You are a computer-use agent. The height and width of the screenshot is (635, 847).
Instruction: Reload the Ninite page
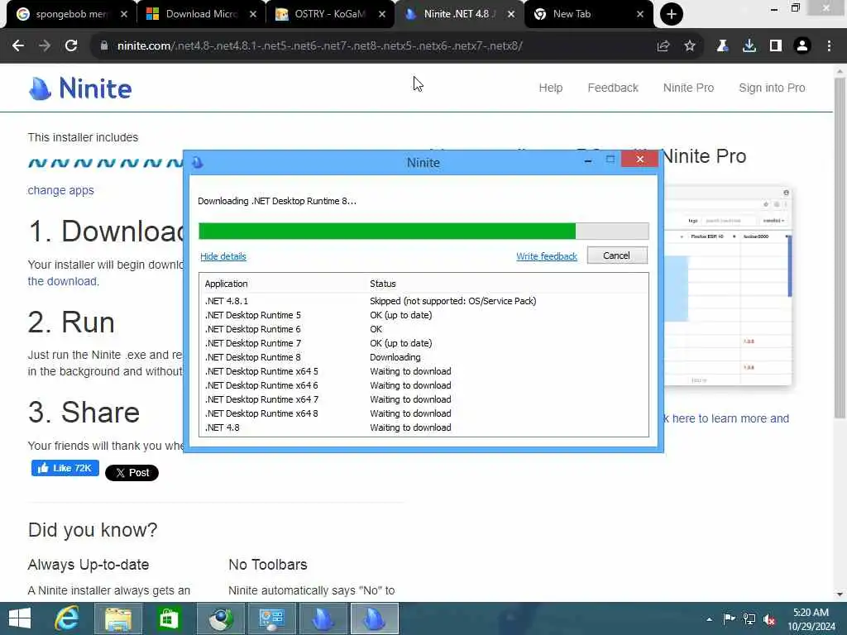tap(71, 46)
